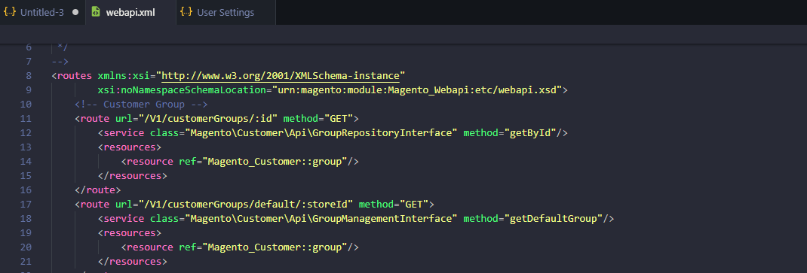Click the 'xmlns:xsi' attribute name
This screenshot has width=807, height=273.
click(124, 76)
